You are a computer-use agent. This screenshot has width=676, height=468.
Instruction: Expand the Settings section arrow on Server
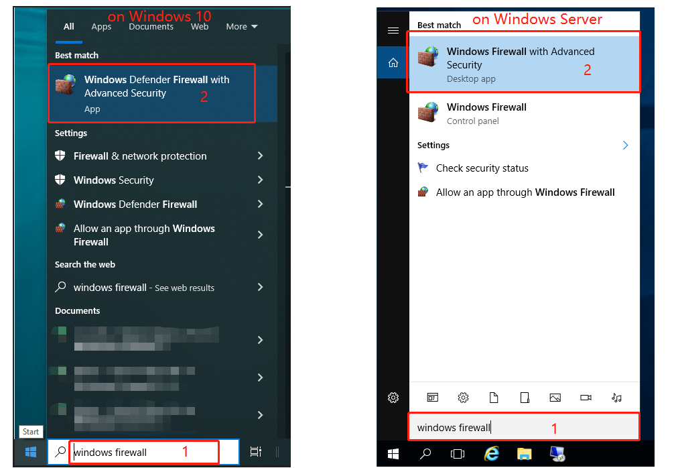(626, 145)
